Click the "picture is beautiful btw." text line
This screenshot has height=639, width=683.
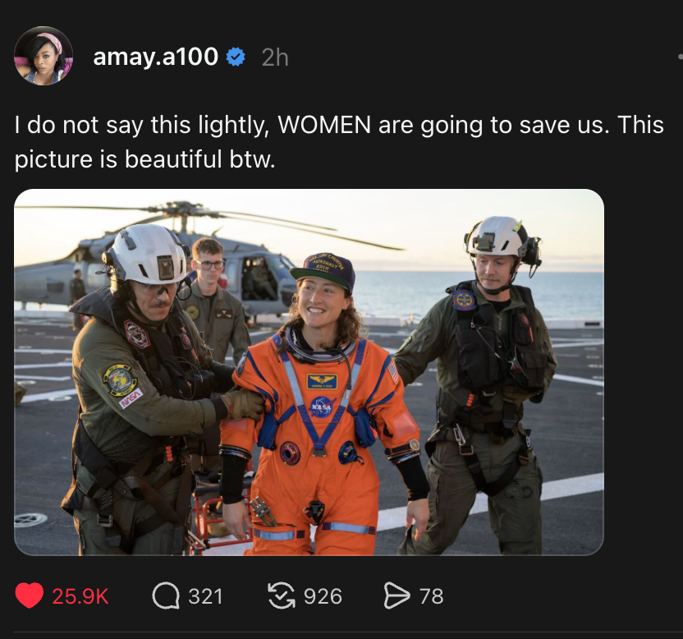144,159
